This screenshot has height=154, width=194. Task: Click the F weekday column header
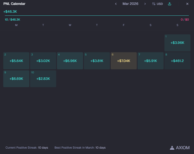click(124, 25)
